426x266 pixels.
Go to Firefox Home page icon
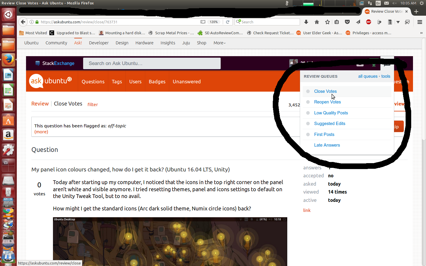[317, 22]
